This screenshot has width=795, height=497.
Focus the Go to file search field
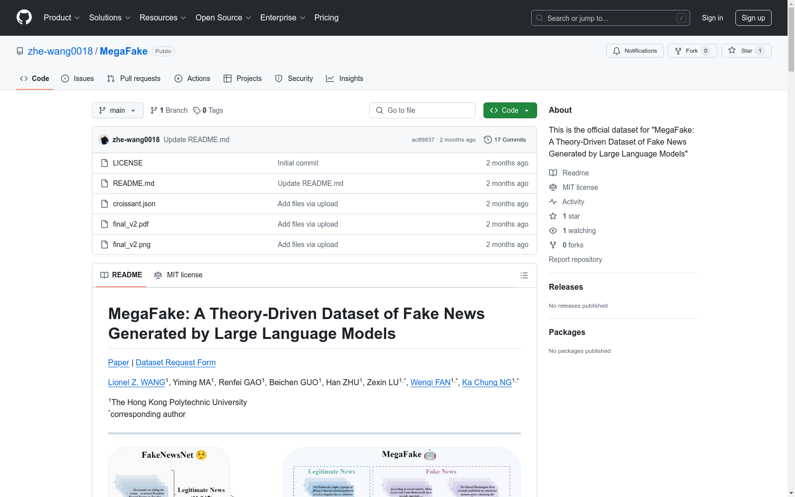(x=422, y=110)
